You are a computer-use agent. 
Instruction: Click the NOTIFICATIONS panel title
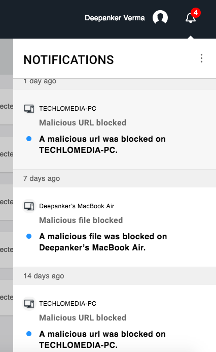pos(69,60)
